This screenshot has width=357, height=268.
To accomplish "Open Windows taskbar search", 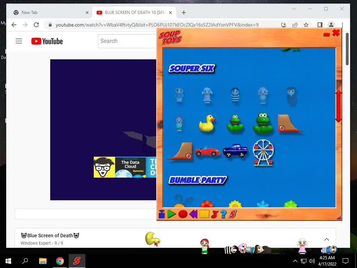I will pos(25,261).
